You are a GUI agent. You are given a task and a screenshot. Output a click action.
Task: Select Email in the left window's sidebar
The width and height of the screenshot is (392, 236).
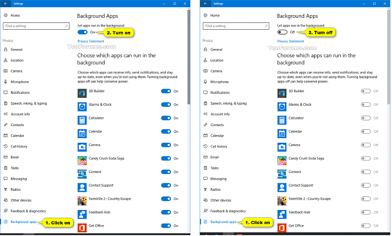click(x=15, y=157)
